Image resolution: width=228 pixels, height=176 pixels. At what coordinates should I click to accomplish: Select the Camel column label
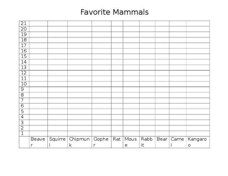tap(177, 142)
